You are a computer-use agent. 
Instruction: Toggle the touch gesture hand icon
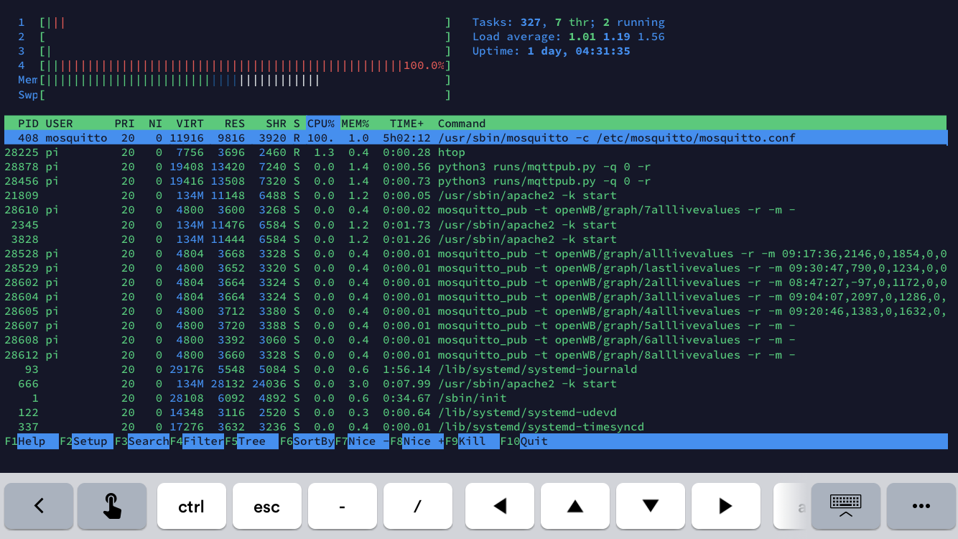coord(112,506)
